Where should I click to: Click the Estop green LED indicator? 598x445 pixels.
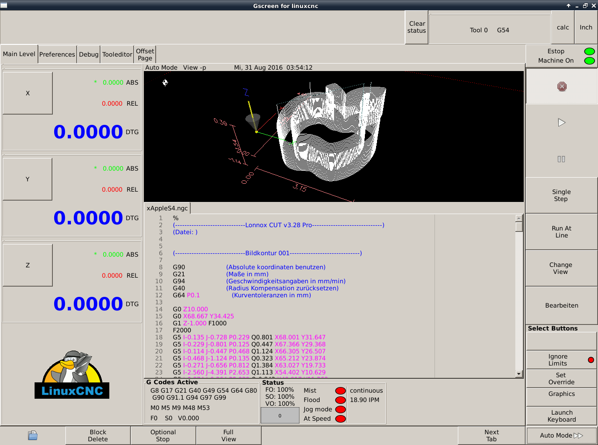590,51
